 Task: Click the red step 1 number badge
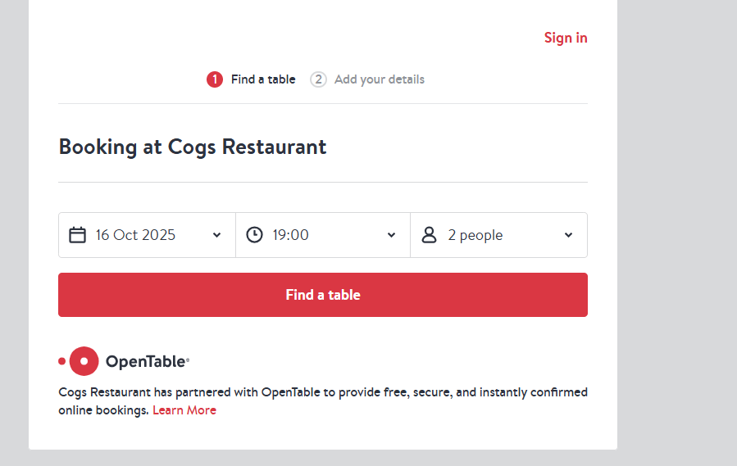(x=215, y=79)
